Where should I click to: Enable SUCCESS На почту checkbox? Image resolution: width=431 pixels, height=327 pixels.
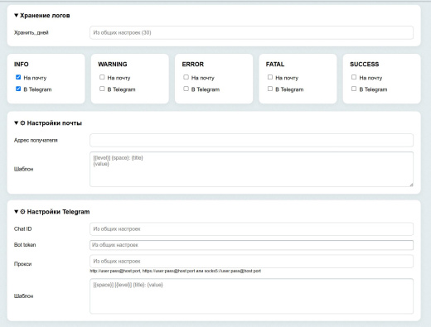pos(354,77)
